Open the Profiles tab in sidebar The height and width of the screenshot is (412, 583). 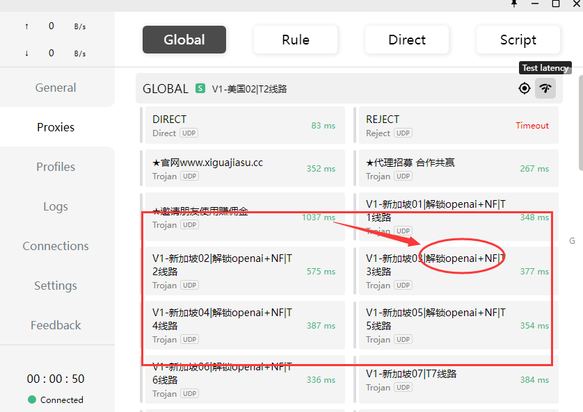point(56,167)
